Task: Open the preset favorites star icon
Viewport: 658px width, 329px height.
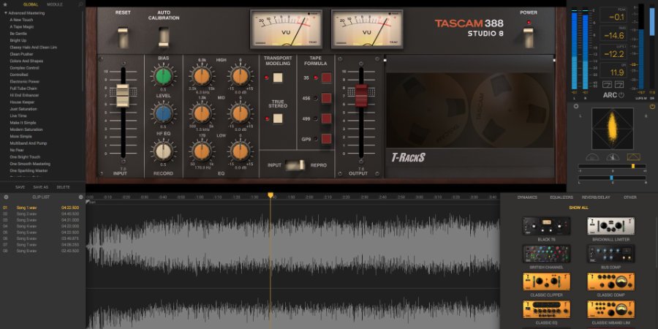Action: [5, 4]
